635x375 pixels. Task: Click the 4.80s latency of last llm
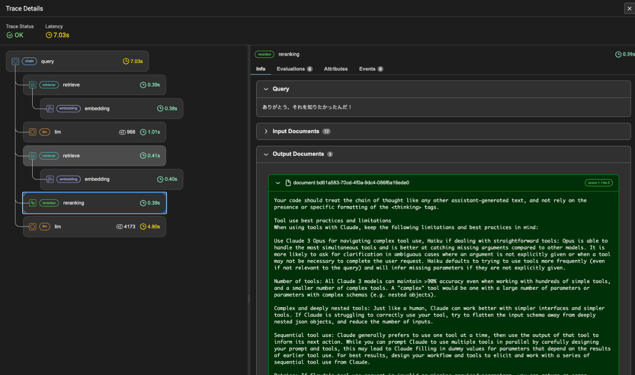click(154, 226)
